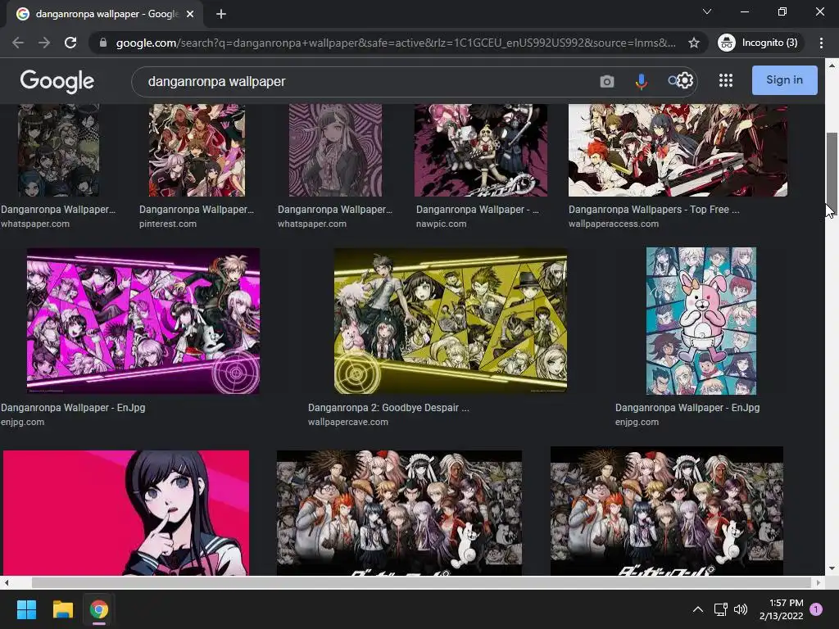The height and width of the screenshot is (629, 839).
Task: Click the pinterest.com source link
Action: [x=167, y=224]
